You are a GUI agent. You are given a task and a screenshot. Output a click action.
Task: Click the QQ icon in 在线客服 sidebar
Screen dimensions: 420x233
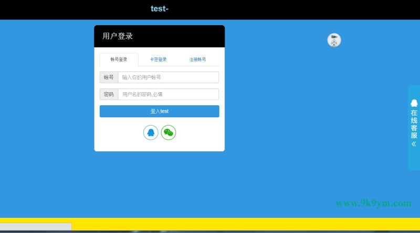(414, 103)
